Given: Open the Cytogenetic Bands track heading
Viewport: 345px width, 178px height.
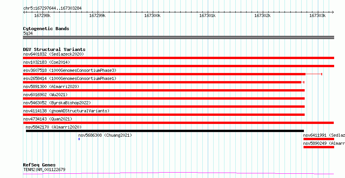Looking at the screenshot, I should (x=46, y=29).
